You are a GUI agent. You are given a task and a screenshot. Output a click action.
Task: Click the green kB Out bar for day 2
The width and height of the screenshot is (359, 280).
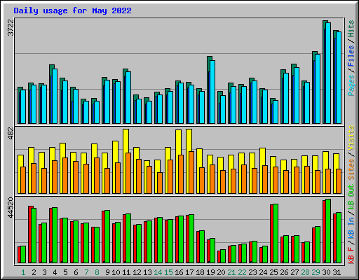(34, 235)
